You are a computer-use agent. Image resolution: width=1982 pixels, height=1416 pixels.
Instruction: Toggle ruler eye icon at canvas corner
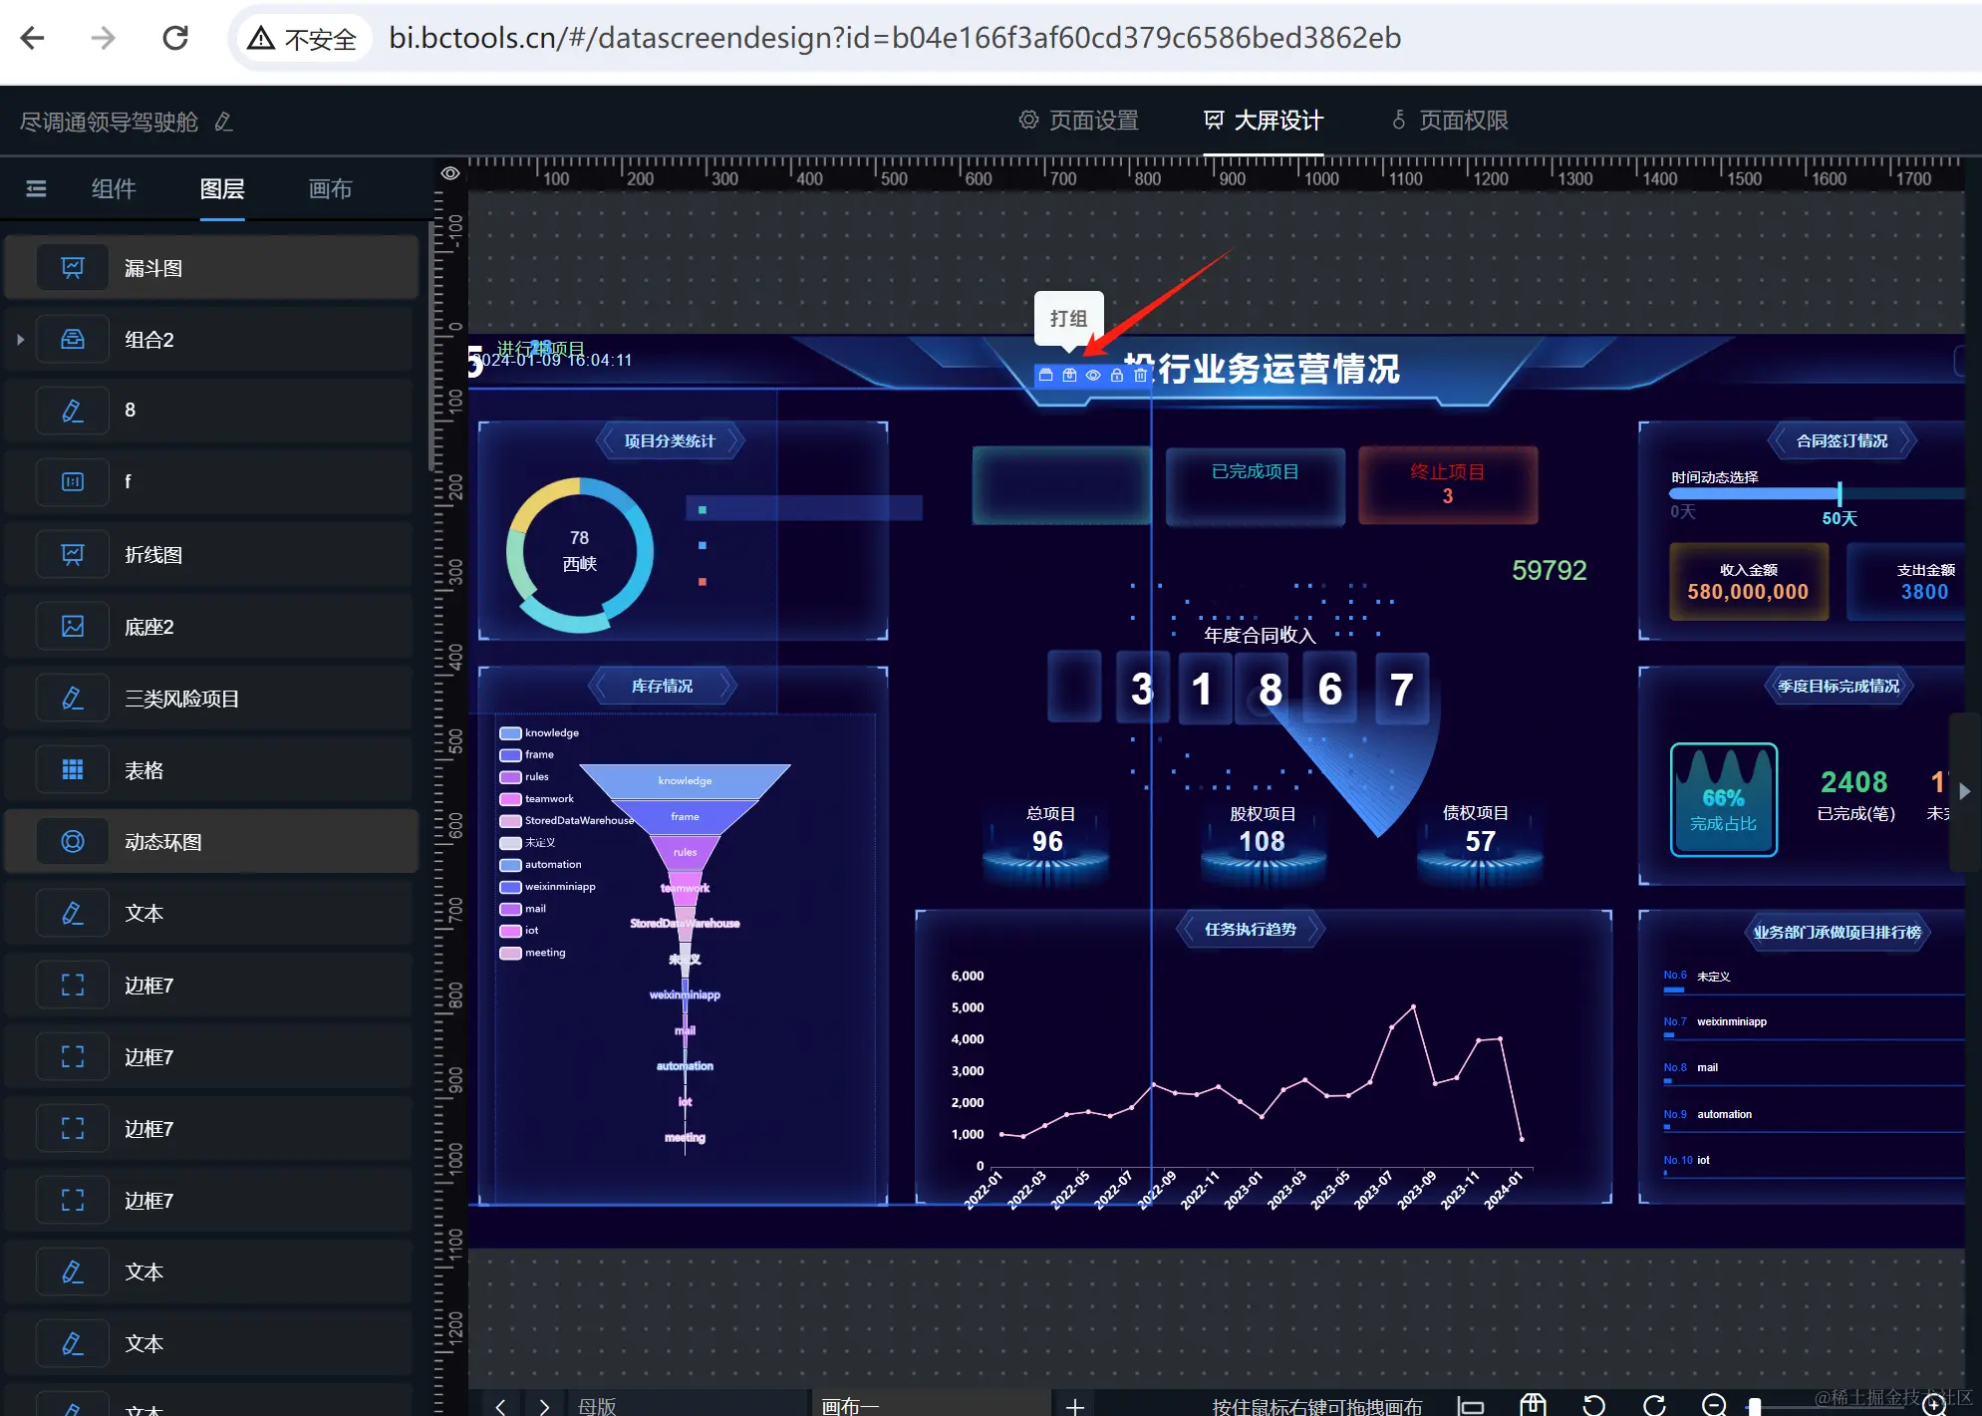pos(450,173)
